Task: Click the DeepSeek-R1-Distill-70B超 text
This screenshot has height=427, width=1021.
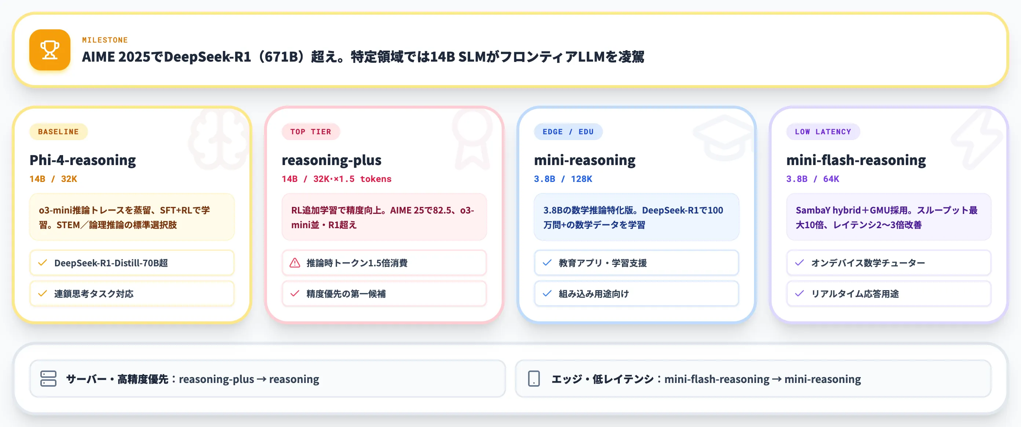Action: click(x=111, y=263)
